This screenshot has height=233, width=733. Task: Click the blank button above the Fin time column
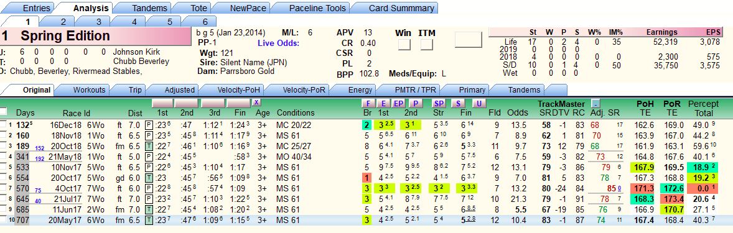(x=238, y=103)
